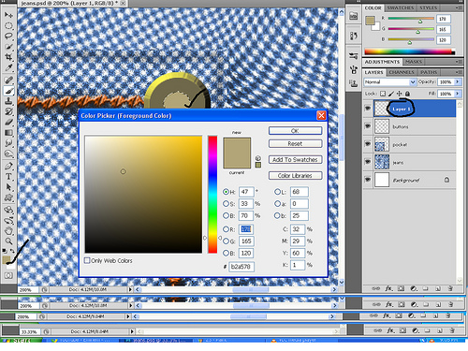Select the Horizontal Type tool

coord(8,176)
